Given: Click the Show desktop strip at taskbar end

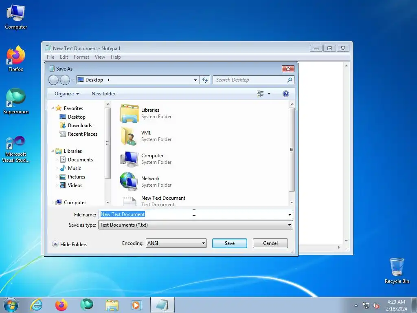Looking at the screenshot, I should click(x=414, y=305).
